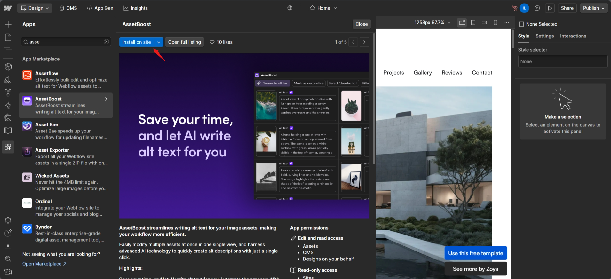Open the Publish dropdown

(x=594, y=8)
